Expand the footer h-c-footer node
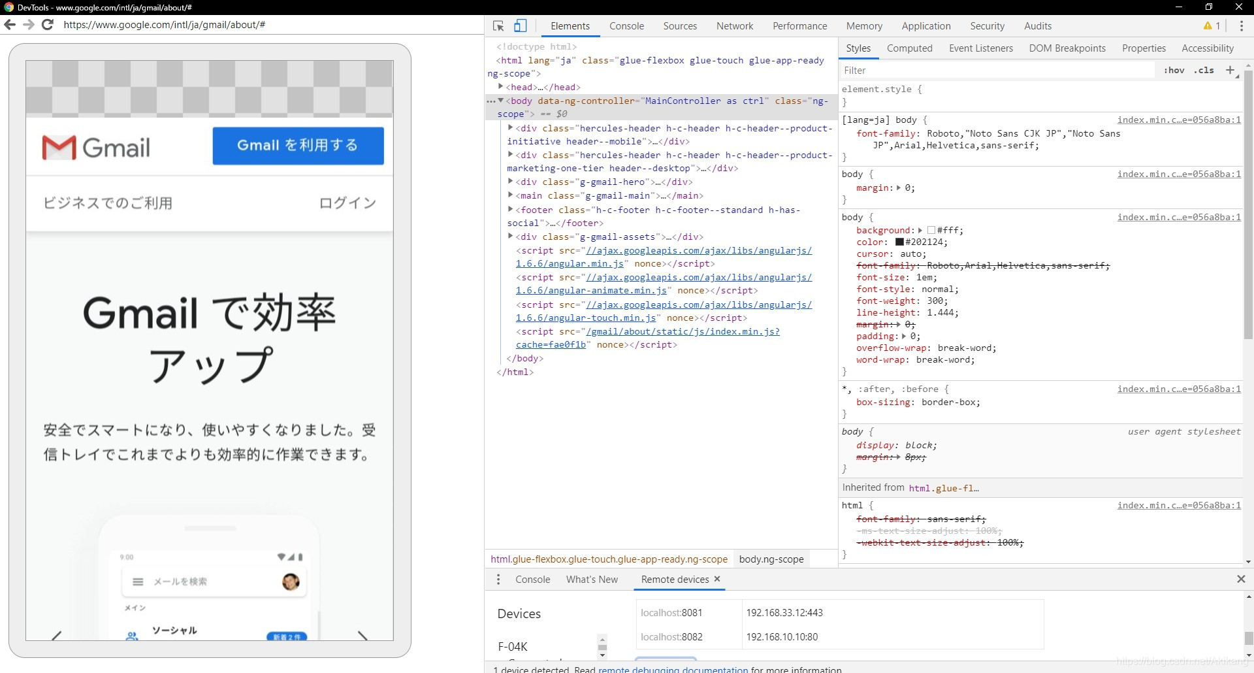This screenshot has width=1254, height=673. tap(511, 209)
